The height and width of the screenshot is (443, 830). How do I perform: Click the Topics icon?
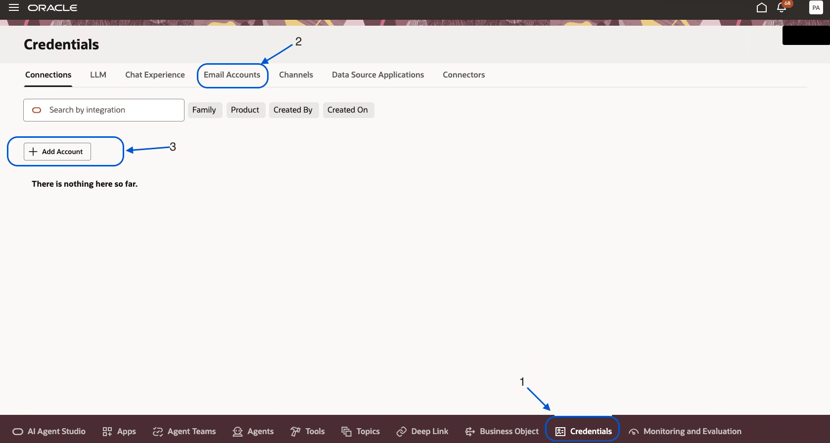[x=346, y=432]
